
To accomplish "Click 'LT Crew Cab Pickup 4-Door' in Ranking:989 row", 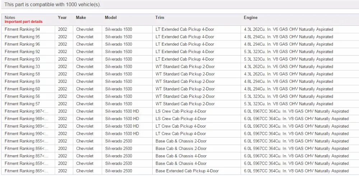I will coord(181,126).
